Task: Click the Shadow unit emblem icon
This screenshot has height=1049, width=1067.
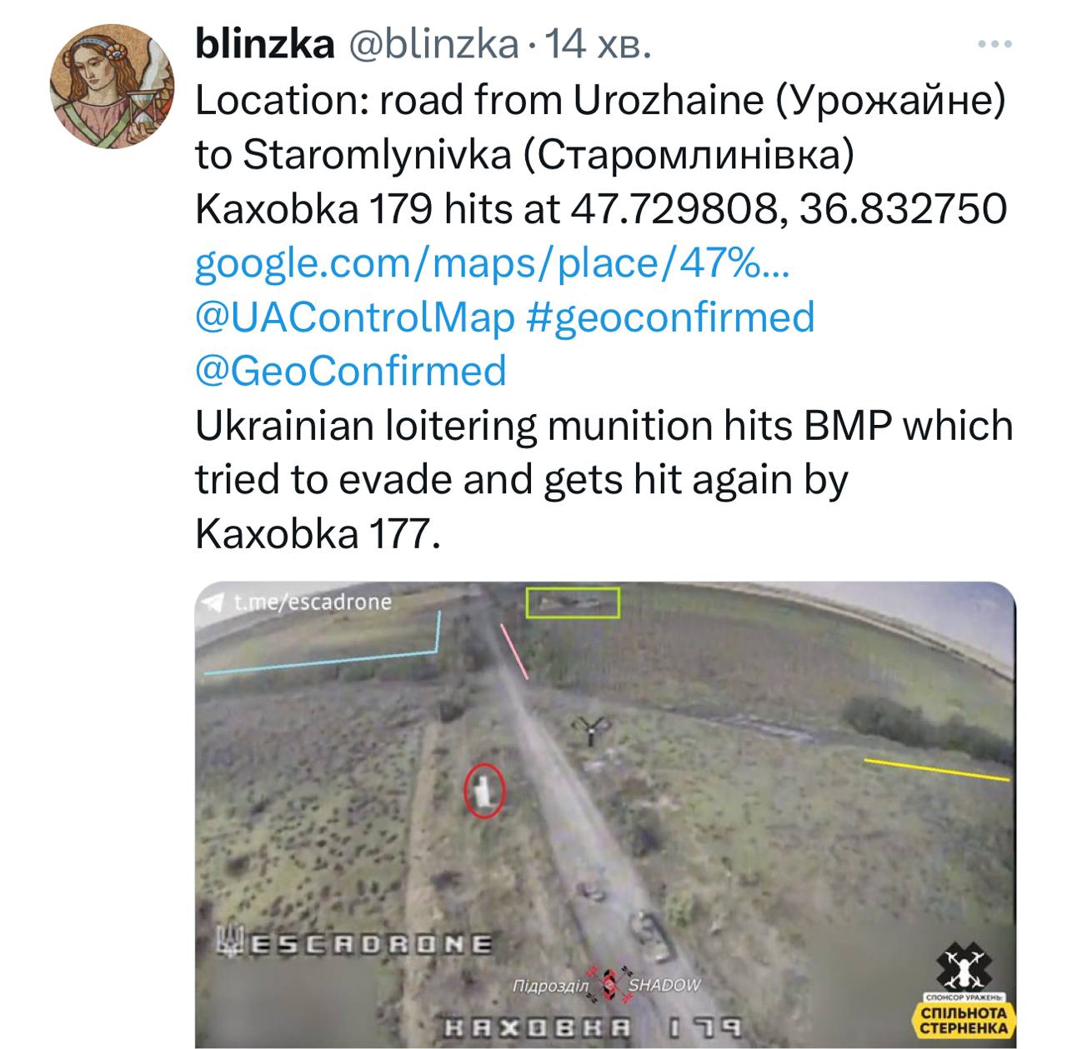Action: click(x=608, y=983)
